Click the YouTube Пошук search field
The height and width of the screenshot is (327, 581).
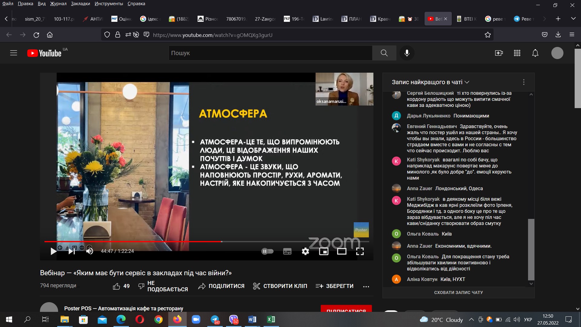click(x=270, y=53)
